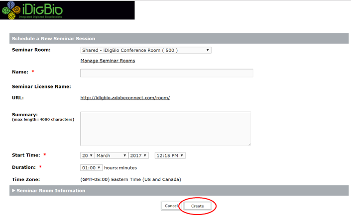Click the Seminar License Name label
This screenshot has height=215, width=351.
pos(41,86)
